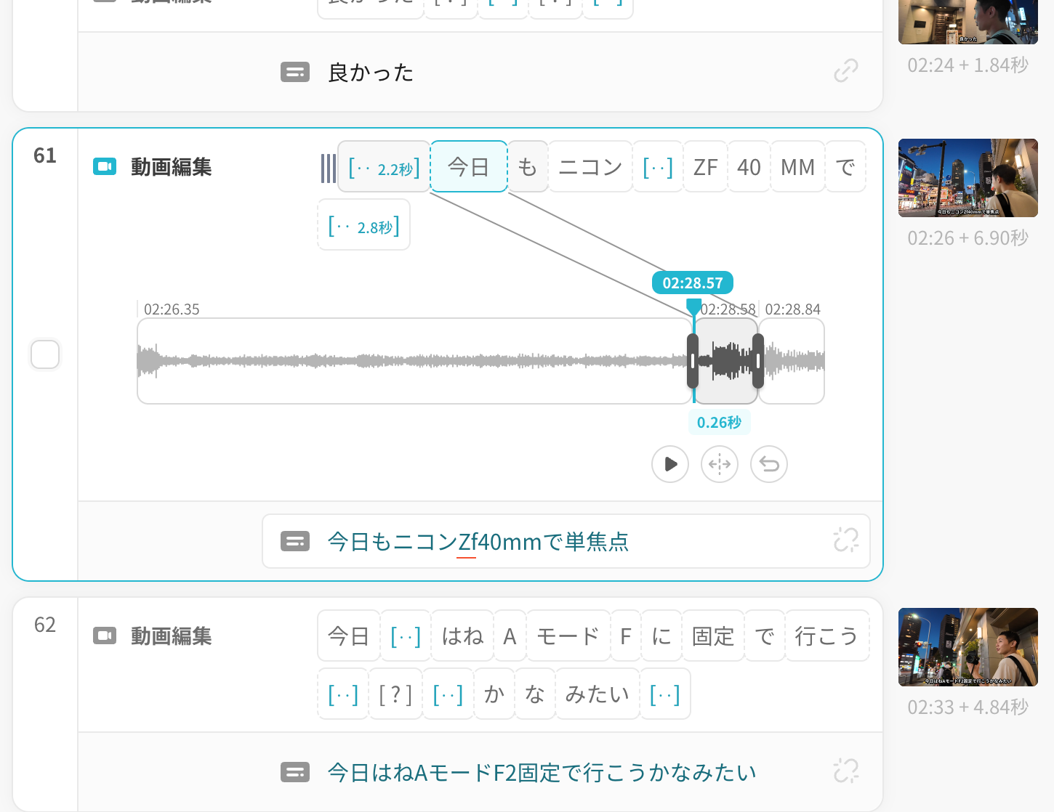
Task: Click the 02:26 + 6.90秒 duration label
Action: coord(968,238)
